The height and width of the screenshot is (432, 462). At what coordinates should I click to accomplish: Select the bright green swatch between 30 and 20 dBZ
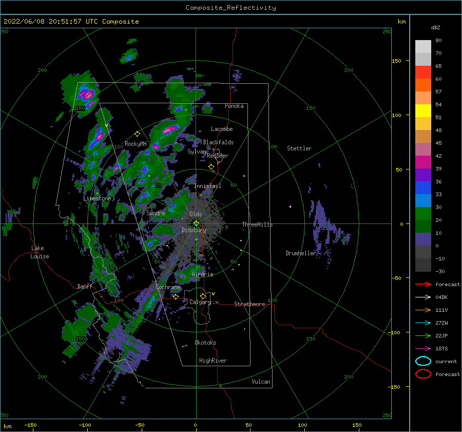pyautogui.click(x=423, y=214)
